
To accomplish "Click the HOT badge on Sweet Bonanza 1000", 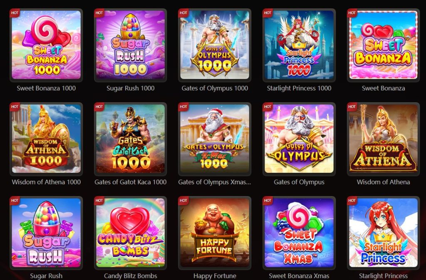I will point(15,13).
